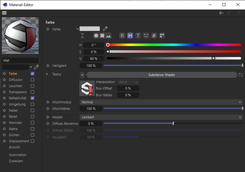Click the value V slider bar
245x172 pixels.
tap(174, 58)
